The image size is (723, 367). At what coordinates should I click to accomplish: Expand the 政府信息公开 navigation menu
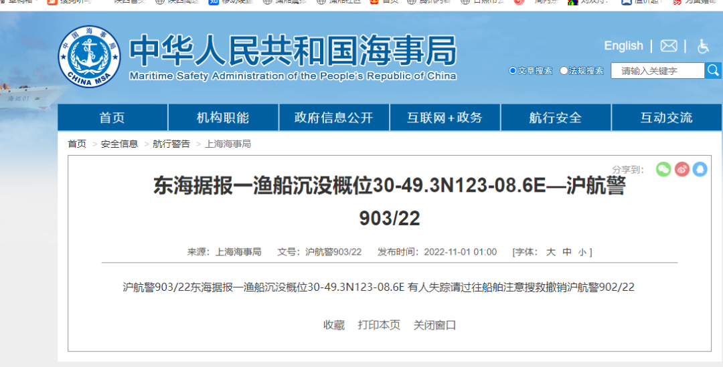[333, 118]
